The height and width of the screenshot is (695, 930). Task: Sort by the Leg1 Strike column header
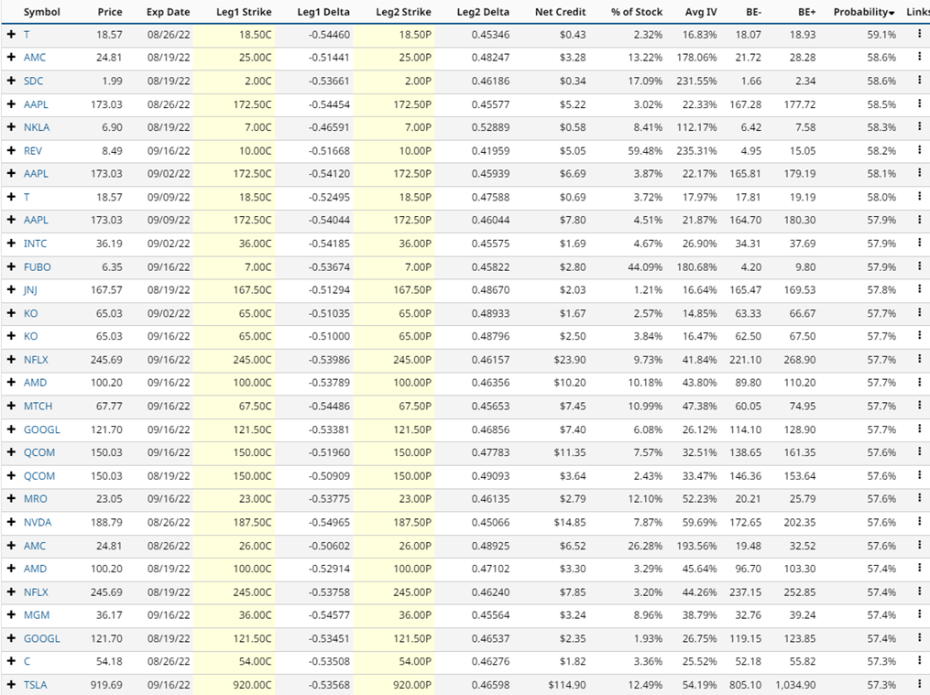pos(244,12)
